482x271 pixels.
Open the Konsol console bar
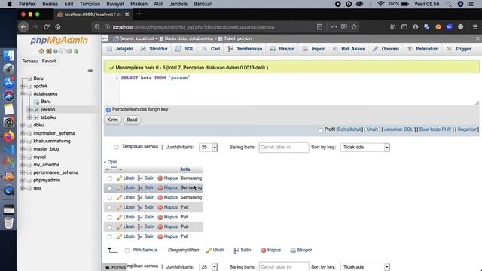pyautogui.click(x=115, y=267)
